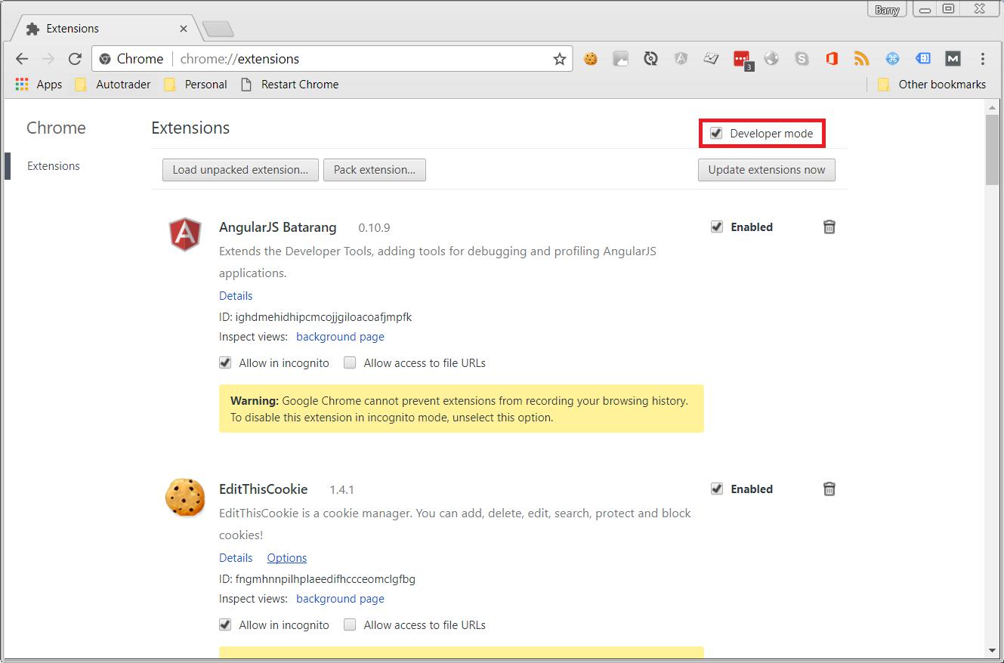Image resolution: width=1004 pixels, height=663 pixels.
Task: Click Update extensions now button
Action: click(767, 170)
